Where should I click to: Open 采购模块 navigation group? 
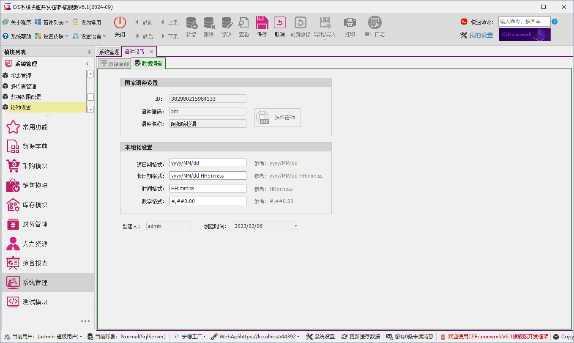pyautogui.click(x=48, y=166)
